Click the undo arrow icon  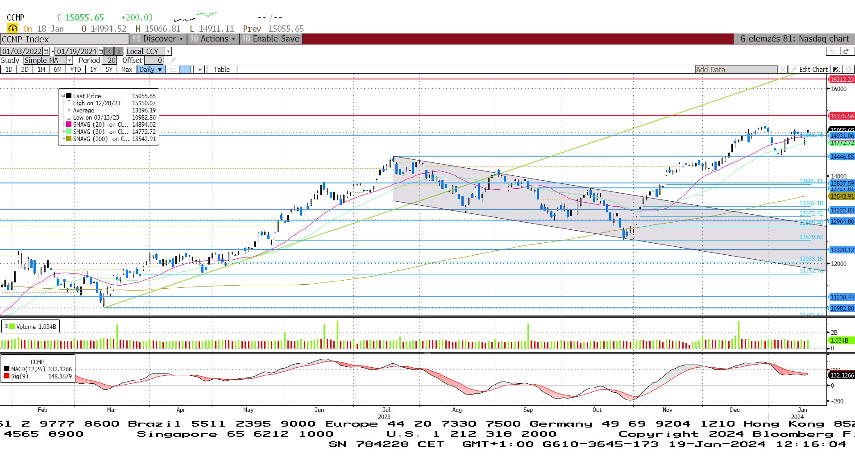tap(832, 51)
